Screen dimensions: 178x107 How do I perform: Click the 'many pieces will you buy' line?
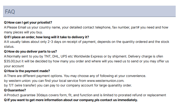[x=23, y=32]
